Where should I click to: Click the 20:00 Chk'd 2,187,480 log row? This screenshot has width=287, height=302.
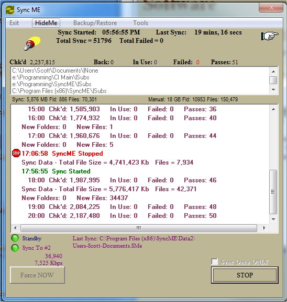tap(122, 215)
